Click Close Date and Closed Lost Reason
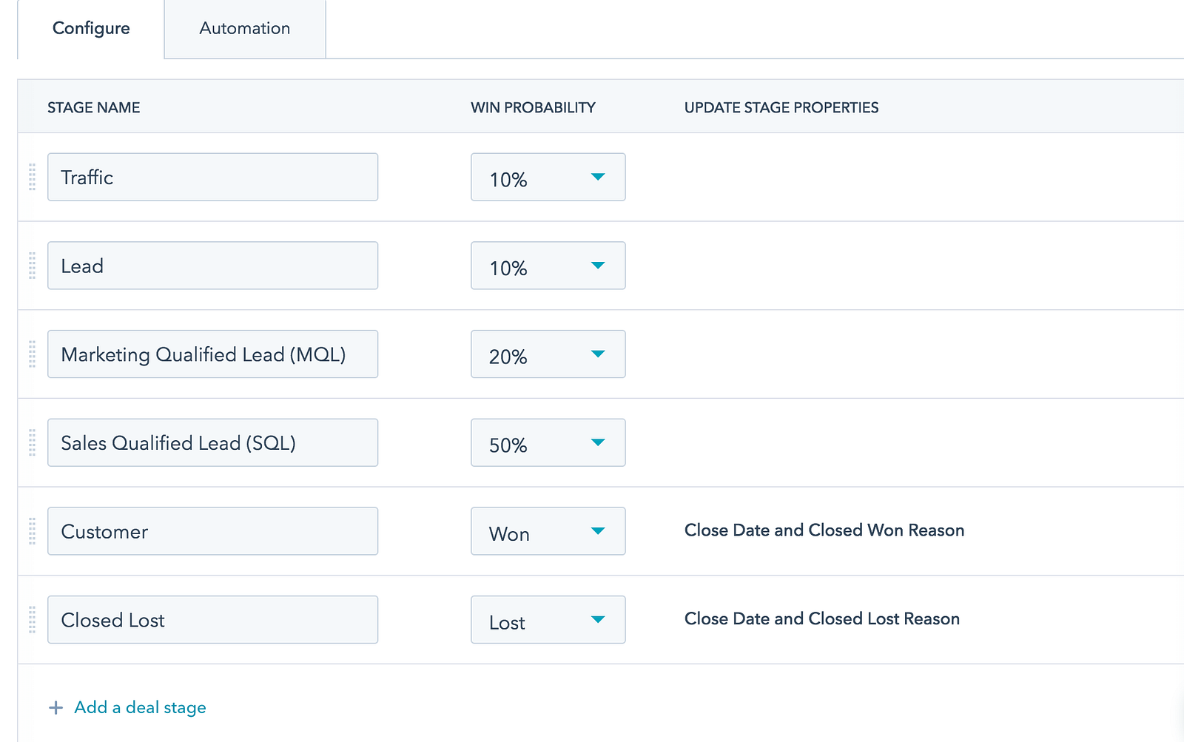Screen dimensions: 1184x742 click(x=821, y=619)
